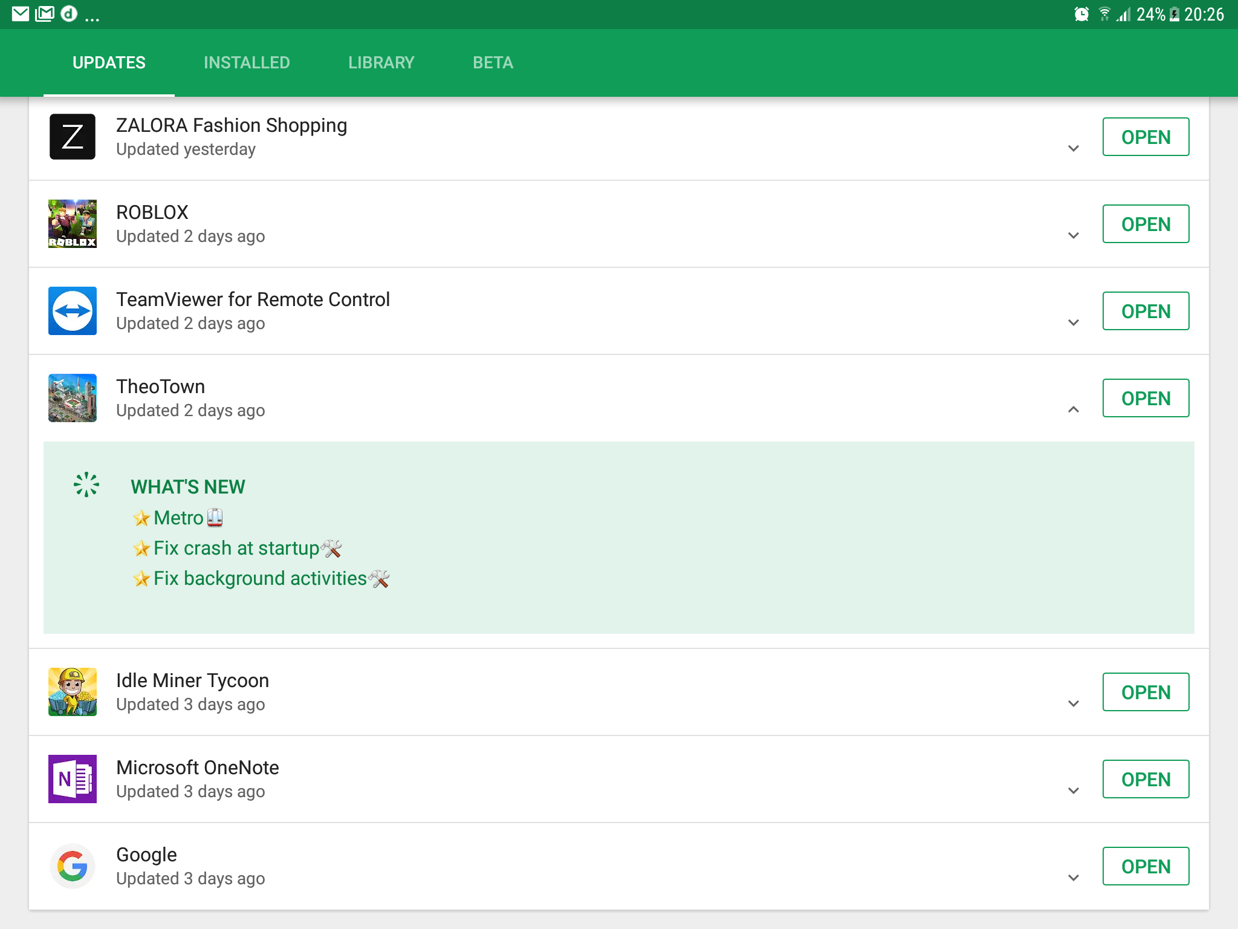Tap 'Fix crash at startup' changelog line
The height and width of the screenshot is (929, 1238).
[237, 548]
